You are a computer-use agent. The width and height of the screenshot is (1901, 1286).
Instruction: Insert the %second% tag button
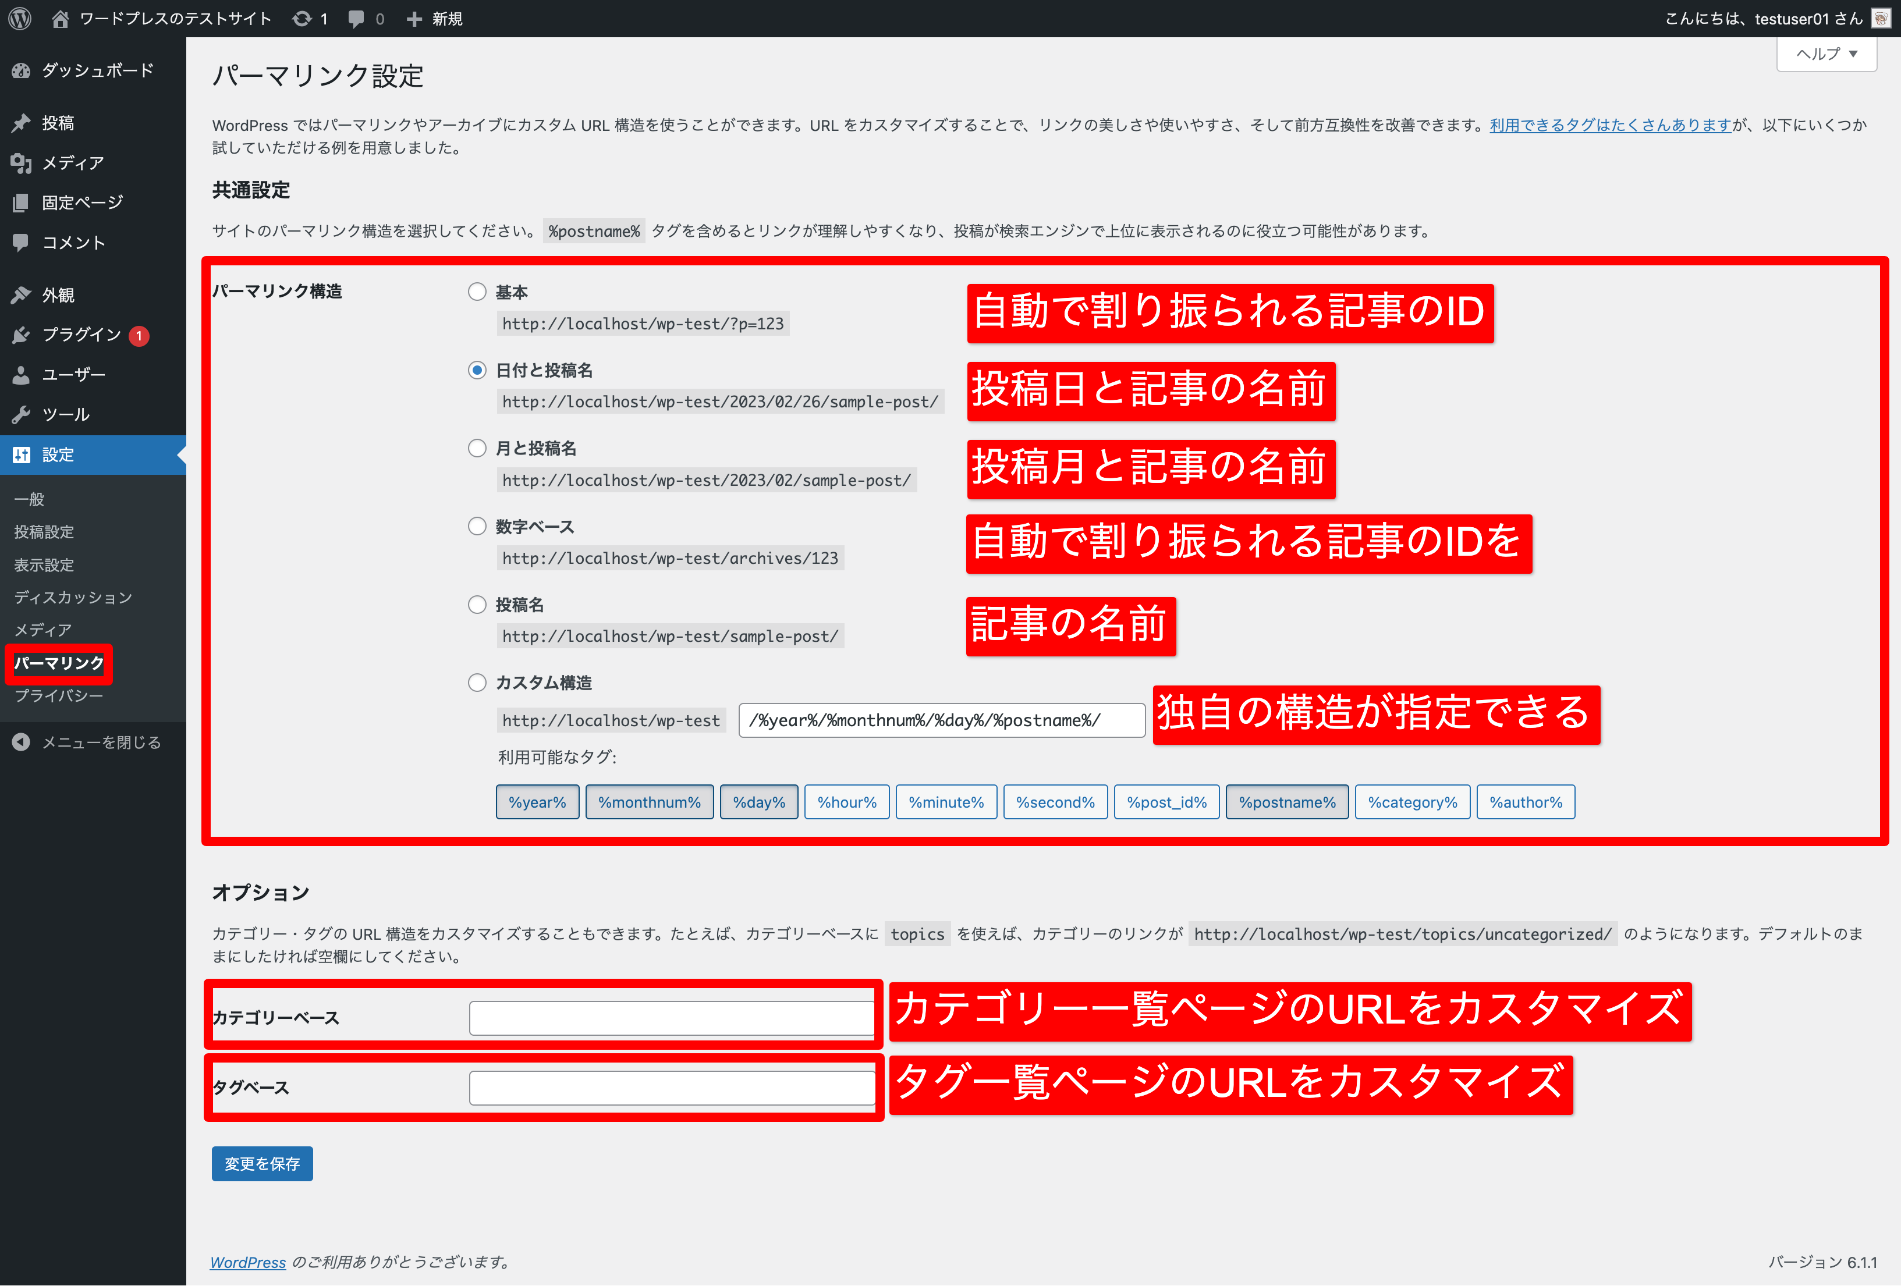[1056, 802]
